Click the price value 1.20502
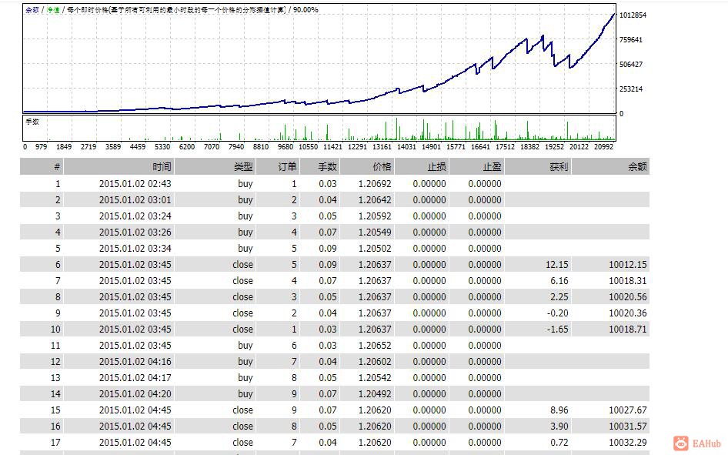This screenshot has height=455, width=728. 375,249
